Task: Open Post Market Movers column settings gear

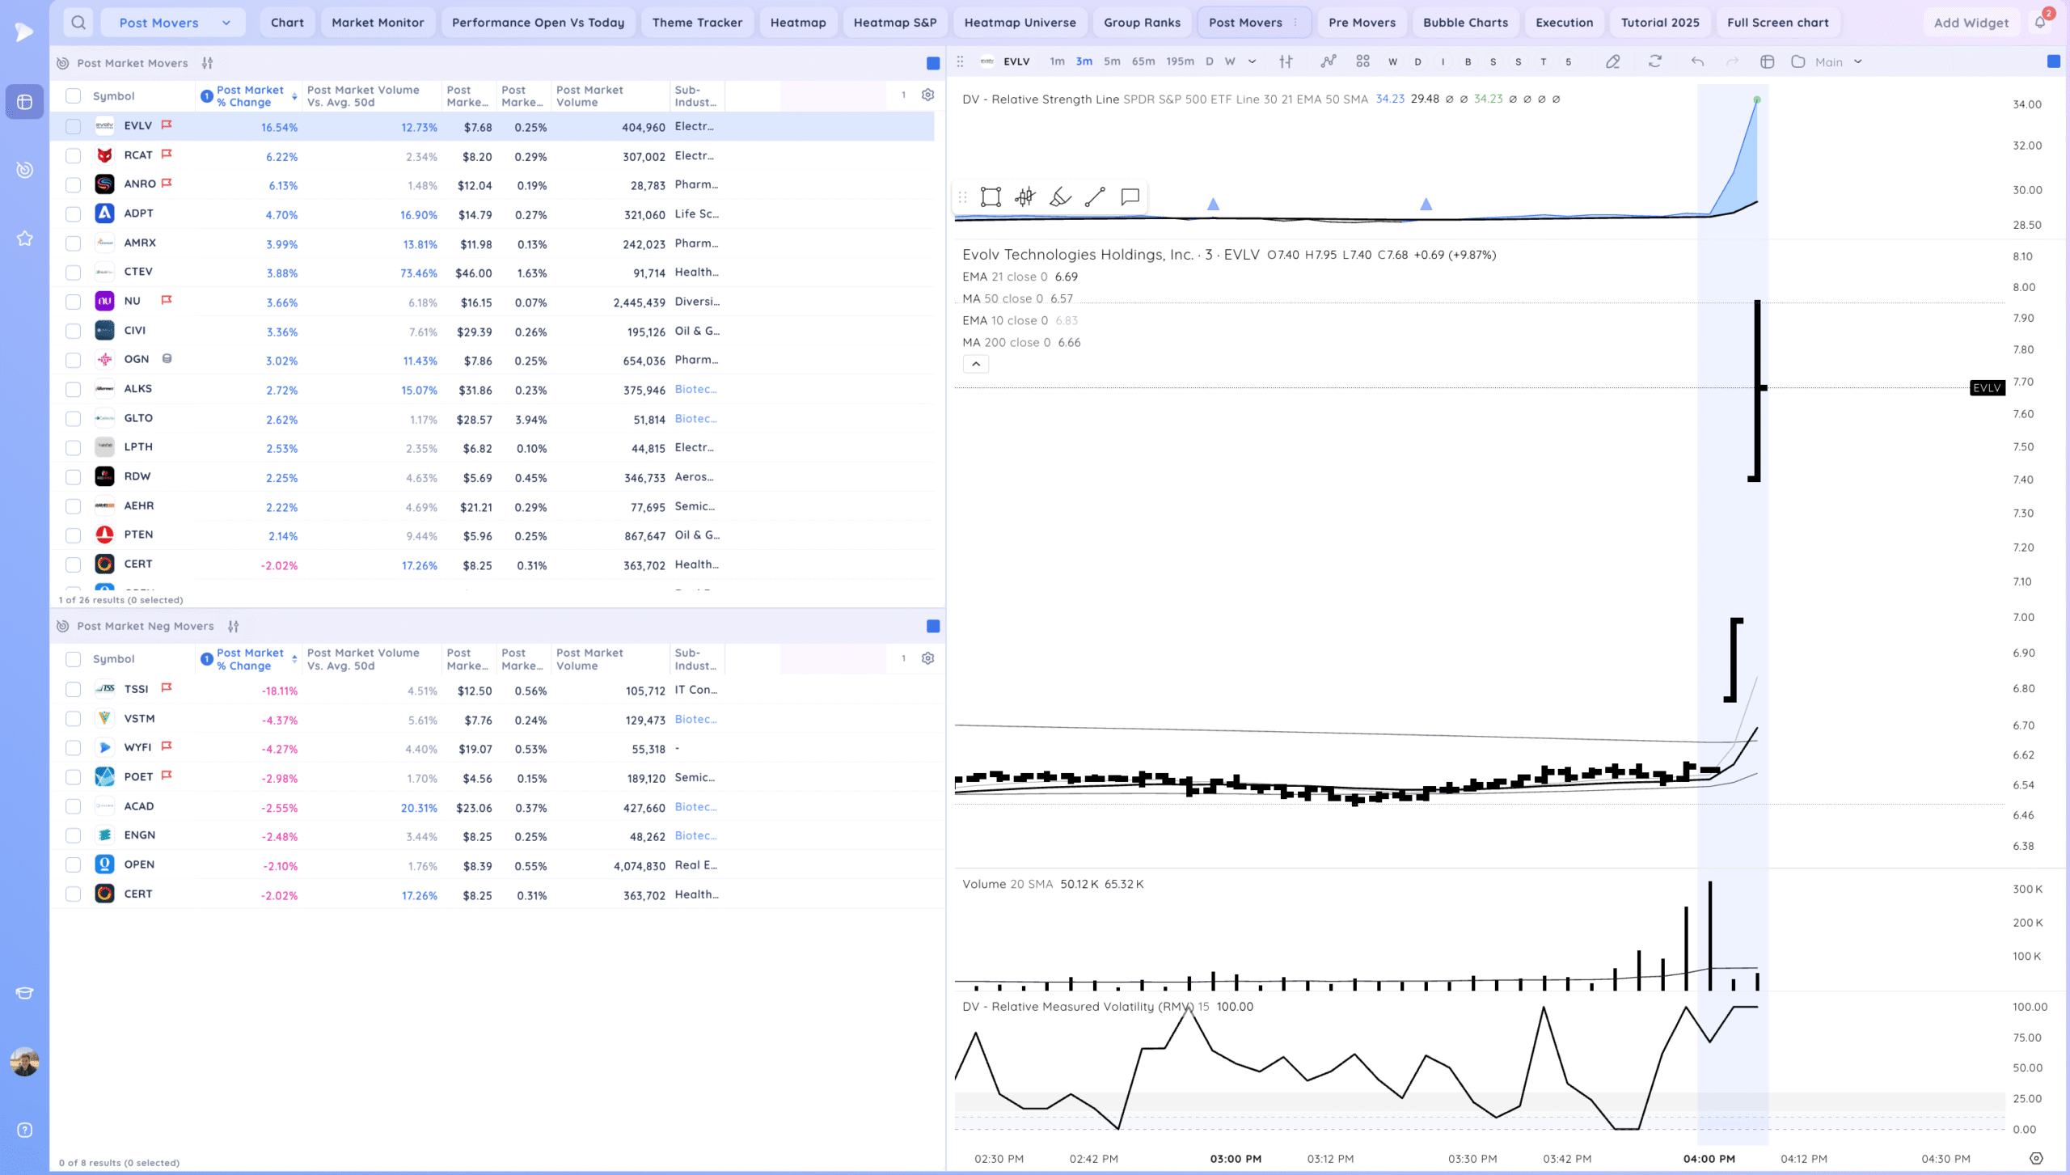Action: tap(927, 95)
